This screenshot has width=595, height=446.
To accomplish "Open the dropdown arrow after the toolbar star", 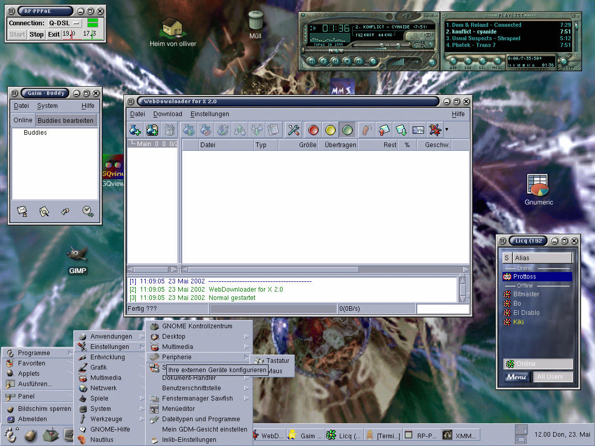I will [447, 130].
